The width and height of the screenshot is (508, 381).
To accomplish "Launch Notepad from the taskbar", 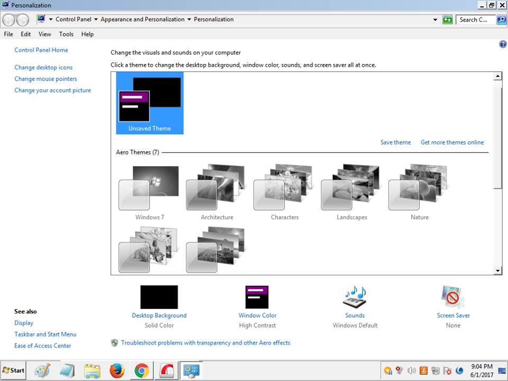I will (x=67, y=370).
